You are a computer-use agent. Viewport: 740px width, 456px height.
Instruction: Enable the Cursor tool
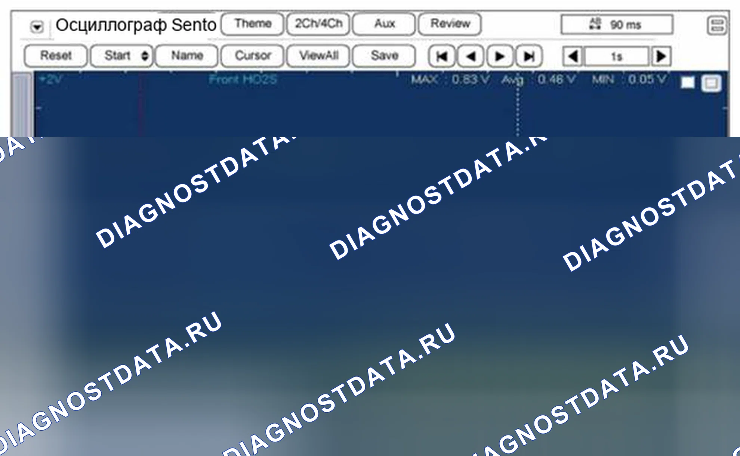point(253,56)
